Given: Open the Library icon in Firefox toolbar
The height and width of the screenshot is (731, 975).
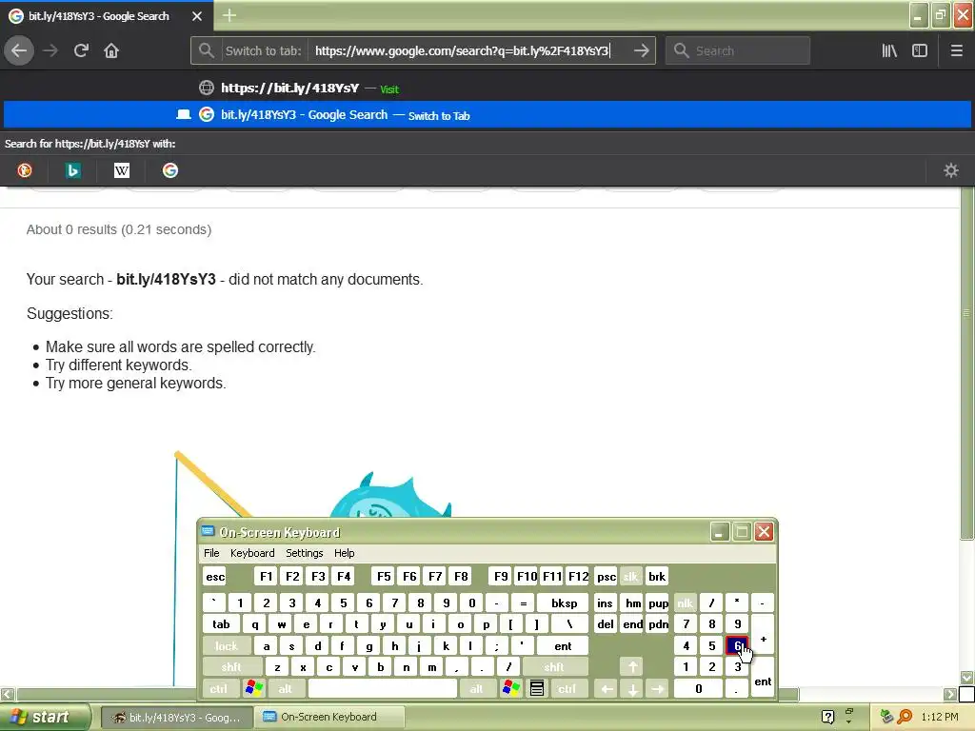Looking at the screenshot, I should tap(889, 50).
